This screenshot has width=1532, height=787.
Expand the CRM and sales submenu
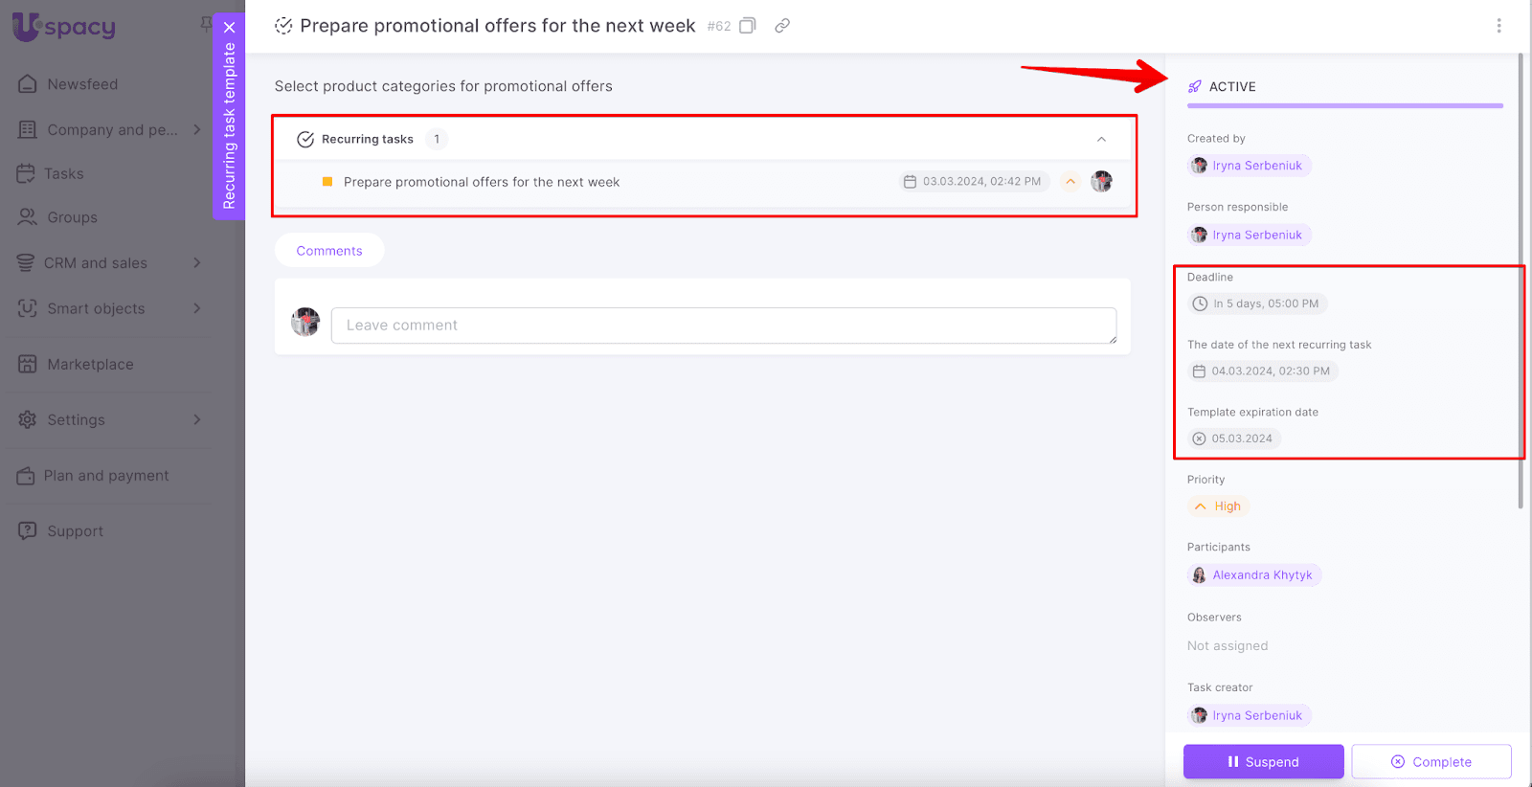click(197, 262)
